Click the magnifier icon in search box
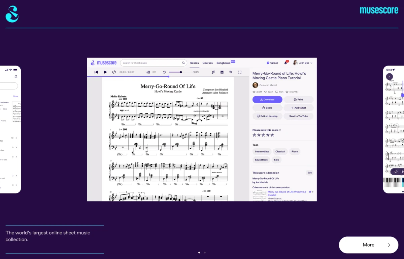 (x=183, y=63)
